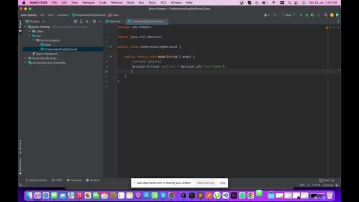This screenshot has height=202, width=359.
Task: Toggle the Project tool window side tab
Action: pyautogui.click(x=20, y=26)
